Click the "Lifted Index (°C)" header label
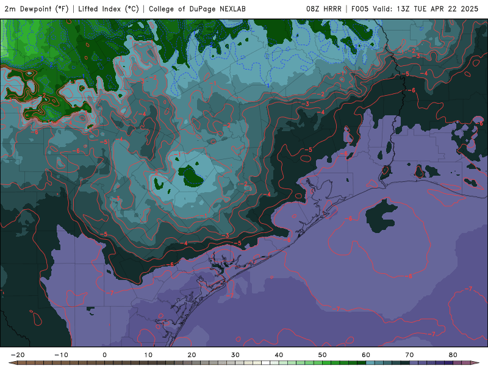Screen dimensions: 488x366 tap(109, 9)
